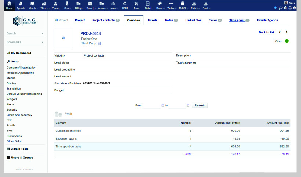Viewport: 301px width, 177px height.
Task: Open the From date calendar picker
Action: [x=162, y=105]
